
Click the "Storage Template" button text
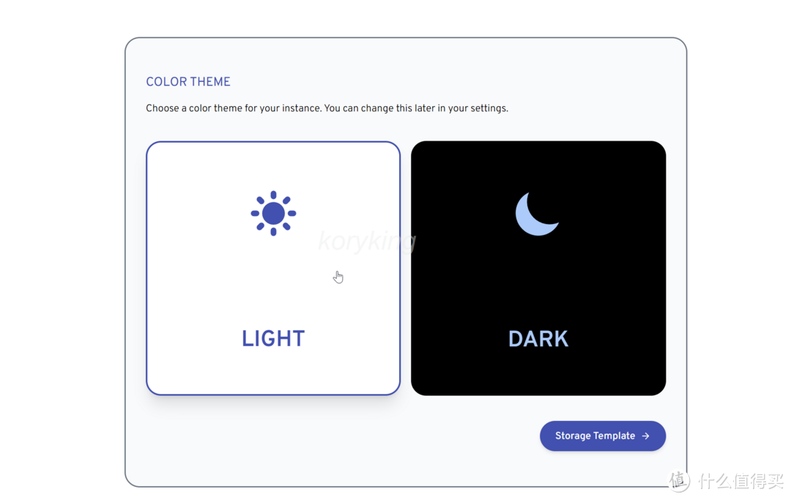595,436
